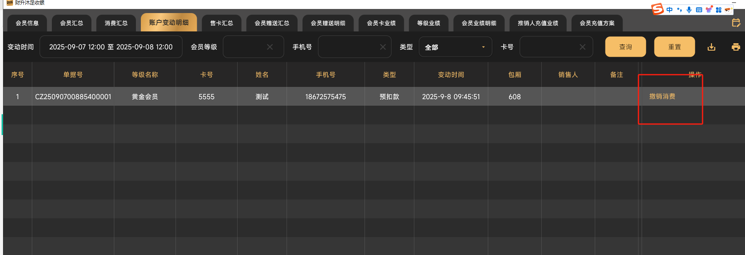This screenshot has height=255, width=745.
Task: Click the time cell 2025-9-8 09:45:51
Action: (x=451, y=97)
